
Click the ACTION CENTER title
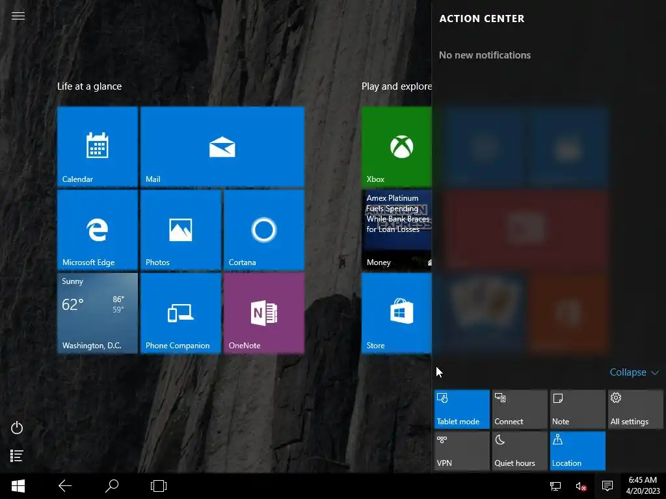(x=482, y=19)
